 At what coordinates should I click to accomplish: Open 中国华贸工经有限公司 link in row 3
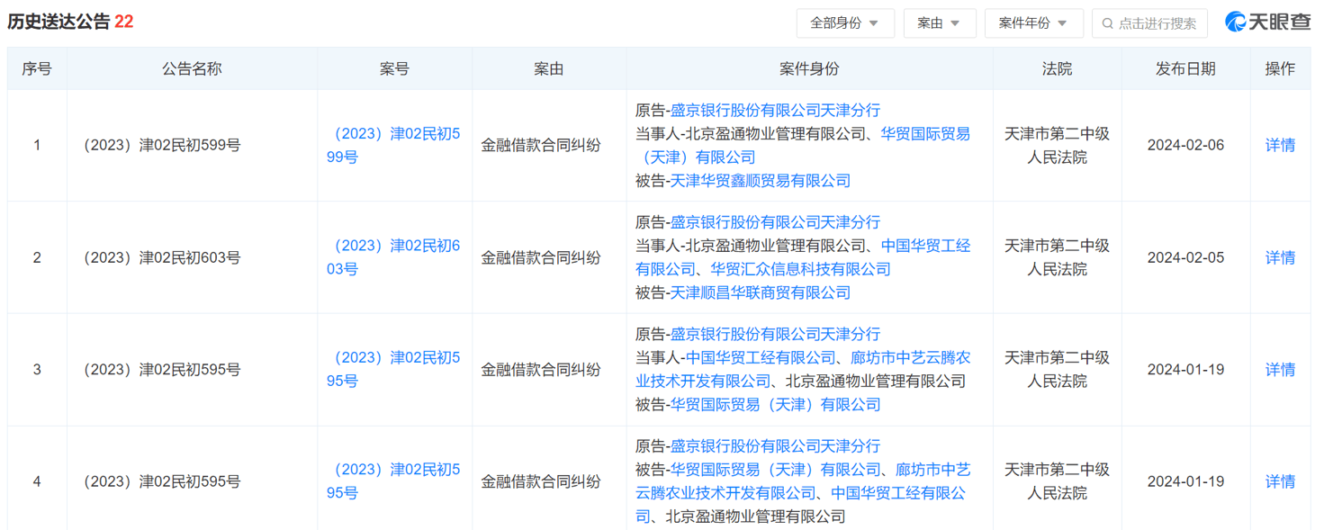coord(761,357)
